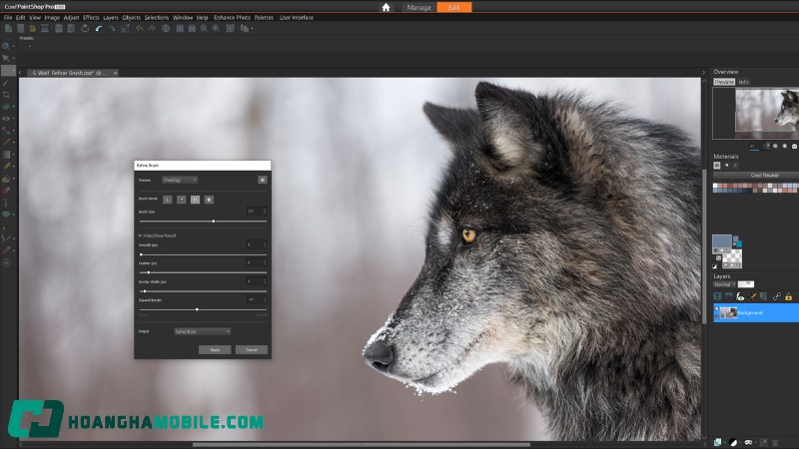Switch to the Info tab in Overview
Screen dimensions: 799x449
coord(743,82)
